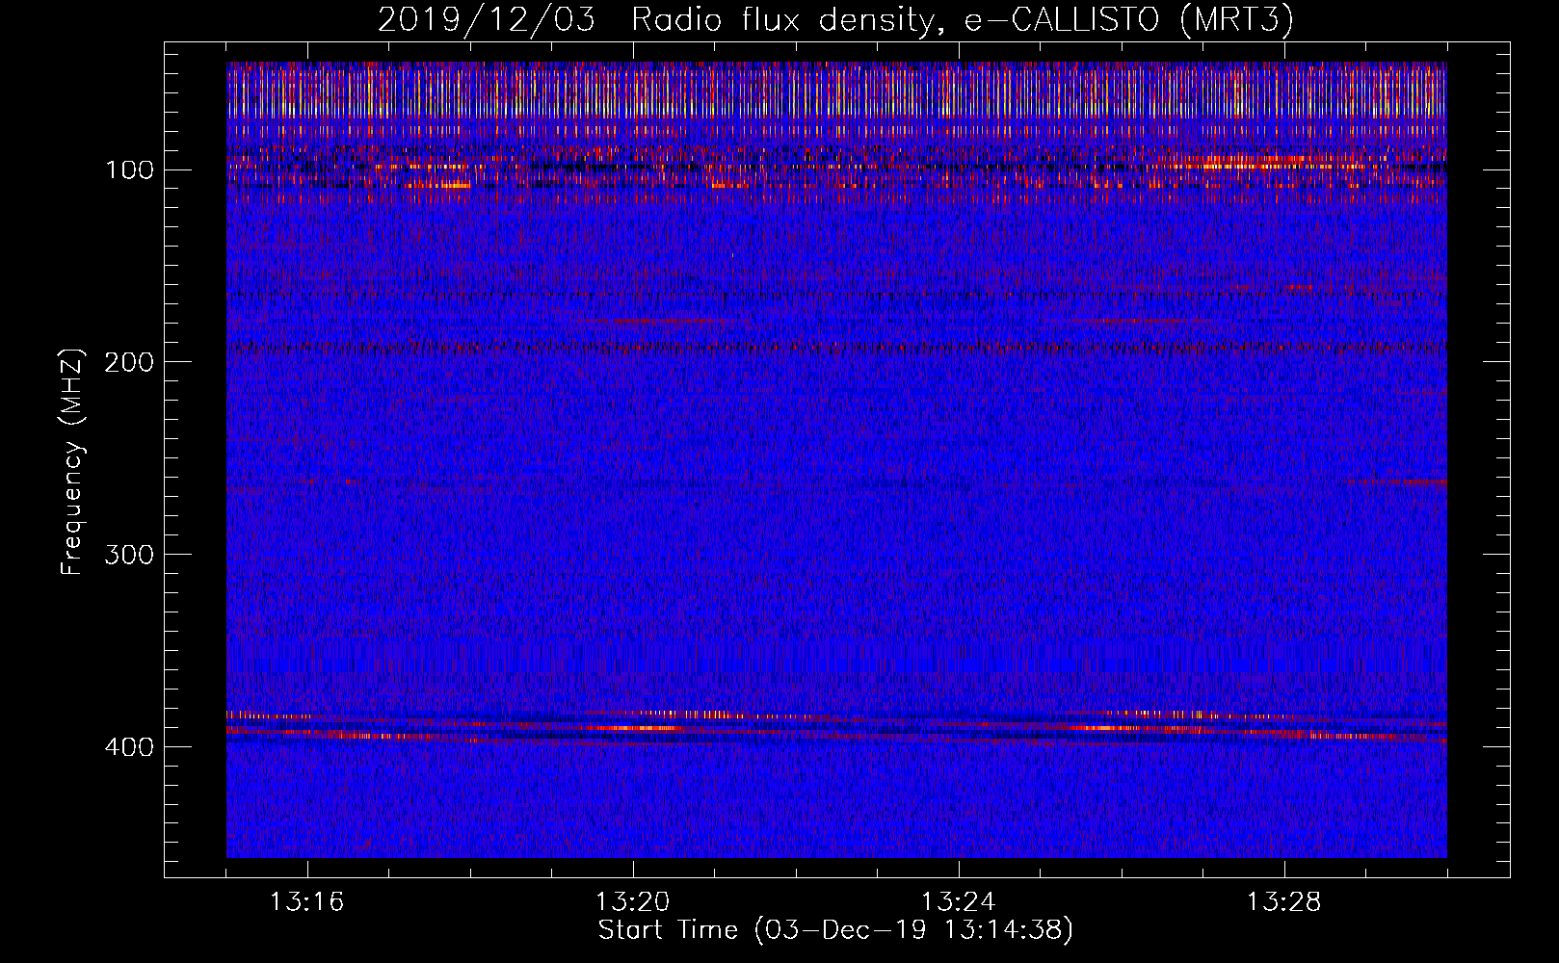1559x963 pixels.
Task: Click the plot title mentioning e-CALLISTO (MRT3)
Action: point(835,19)
